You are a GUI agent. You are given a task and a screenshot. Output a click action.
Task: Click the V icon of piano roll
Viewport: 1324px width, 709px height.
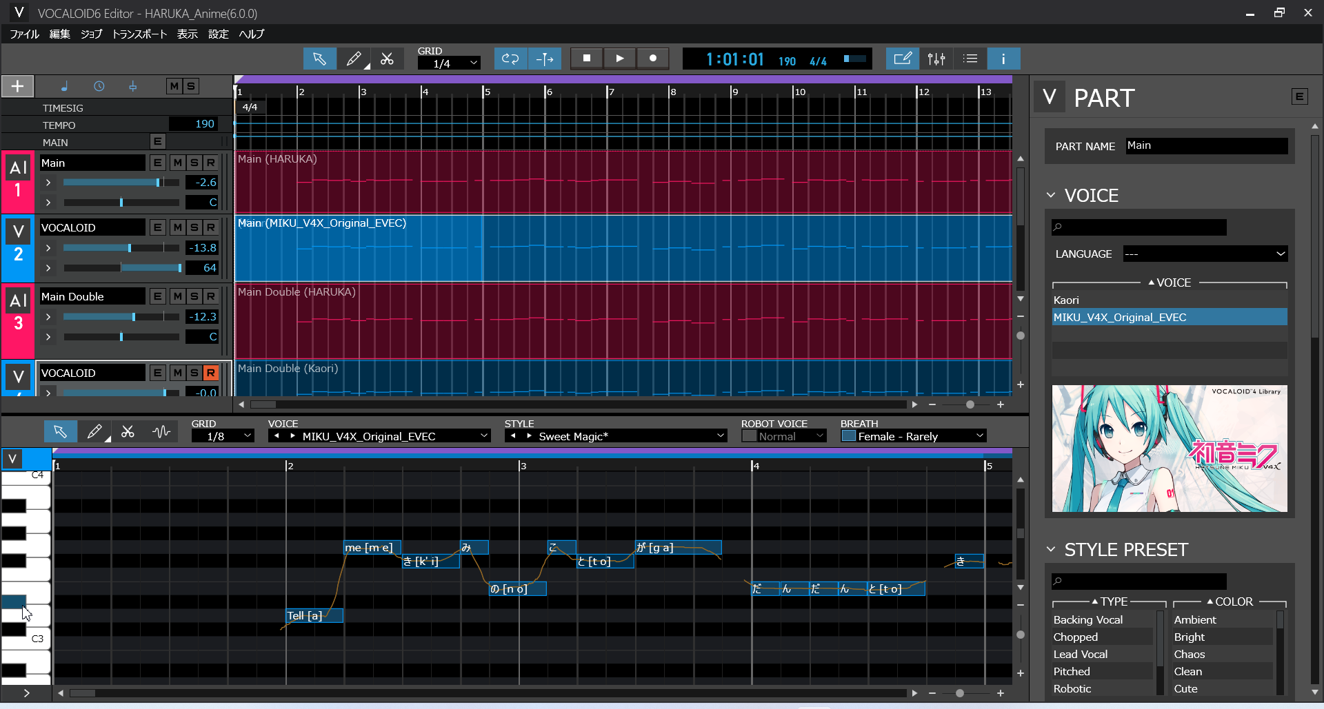(x=12, y=459)
